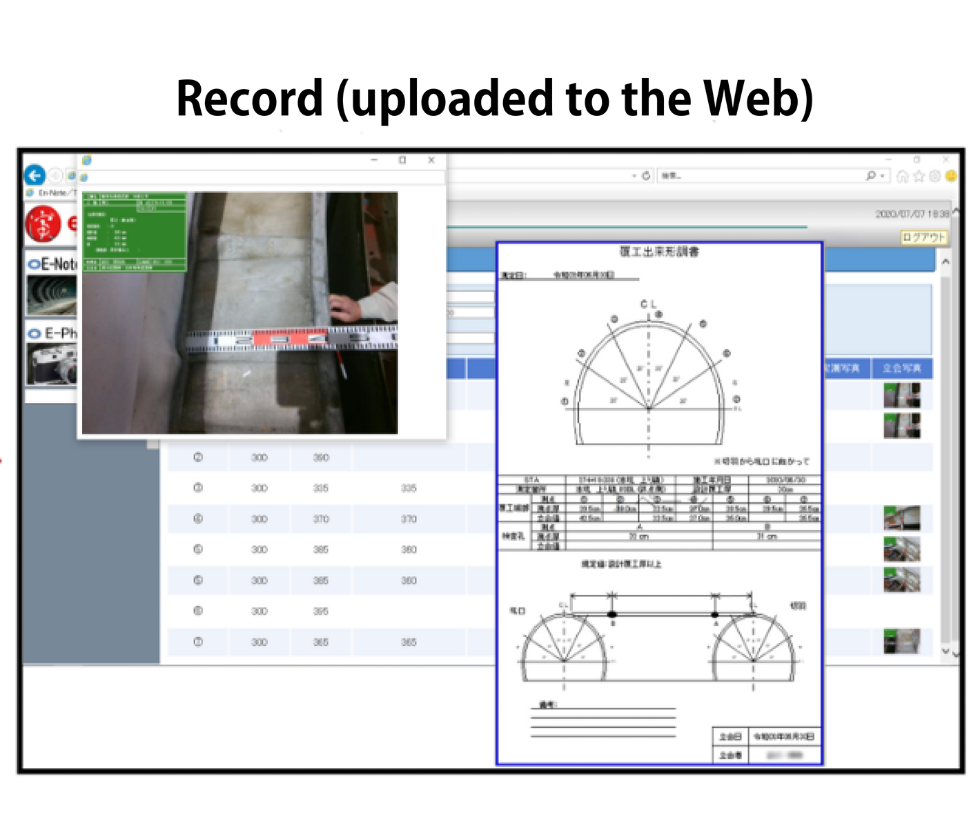
Task: Expand the address bar dropdown arrow
Action: 634,176
